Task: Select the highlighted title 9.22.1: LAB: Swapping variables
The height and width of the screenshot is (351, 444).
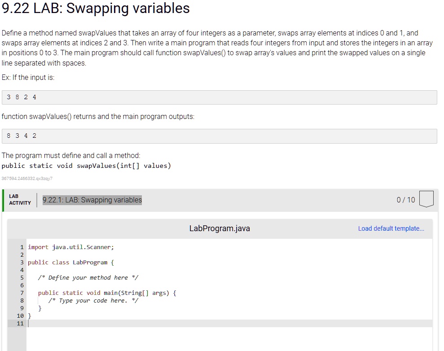Action: pyautogui.click(x=92, y=200)
